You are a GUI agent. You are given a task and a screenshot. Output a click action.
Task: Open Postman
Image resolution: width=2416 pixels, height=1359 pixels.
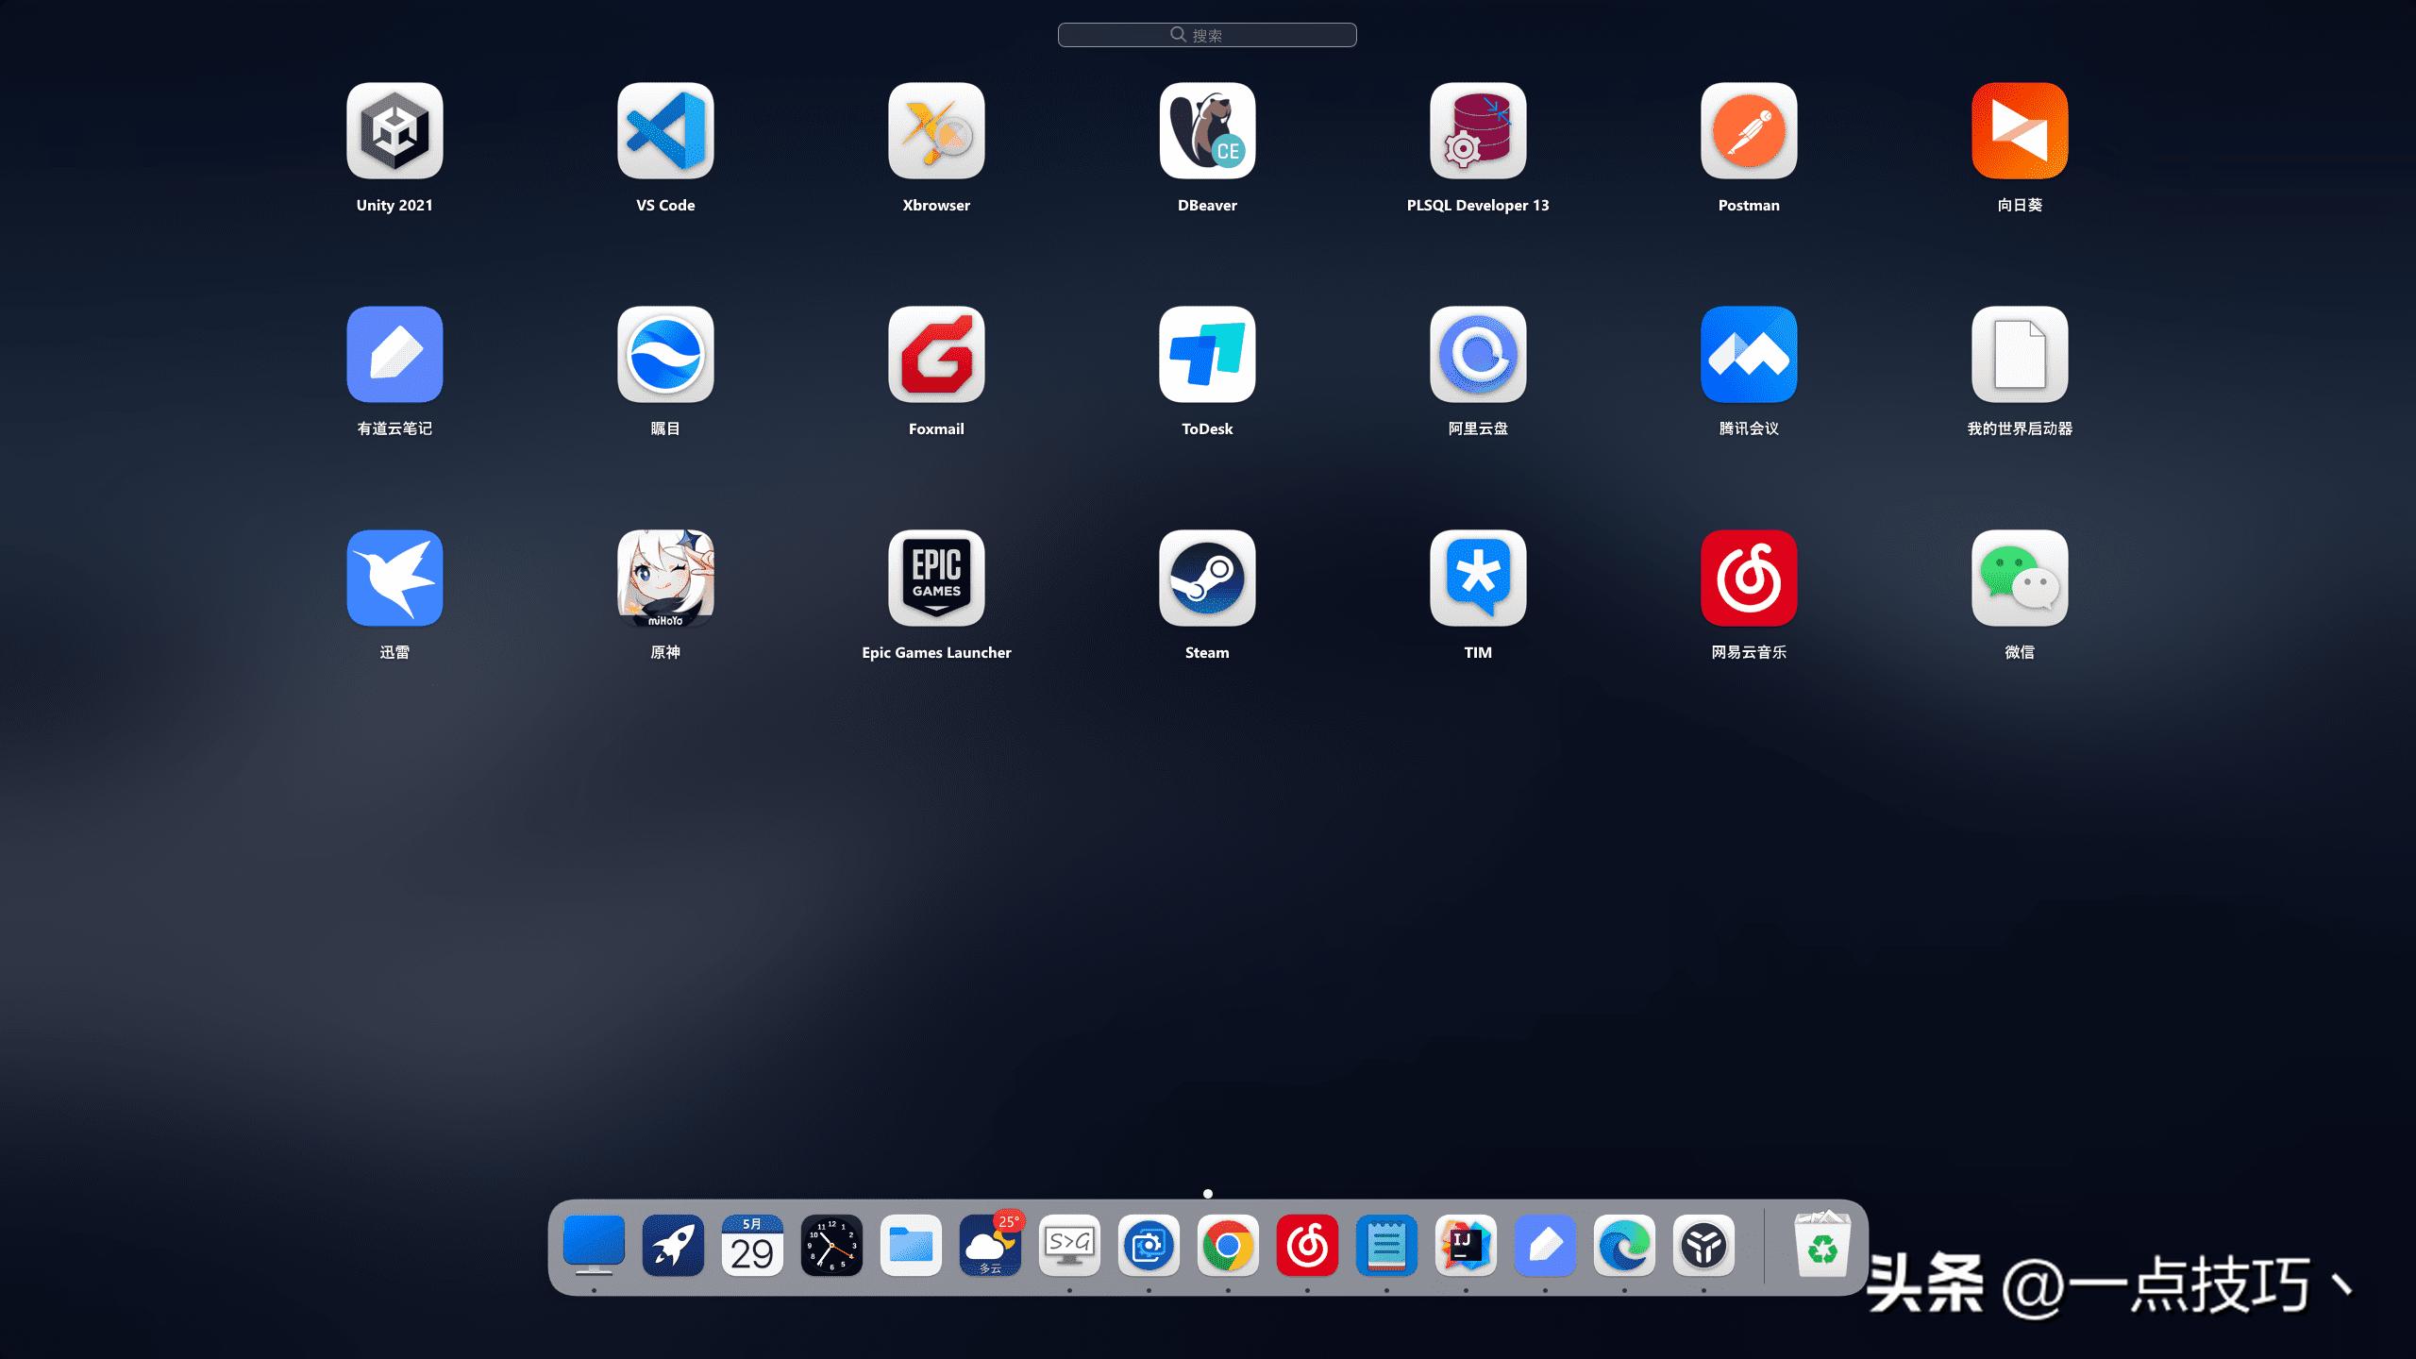pyautogui.click(x=1747, y=132)
